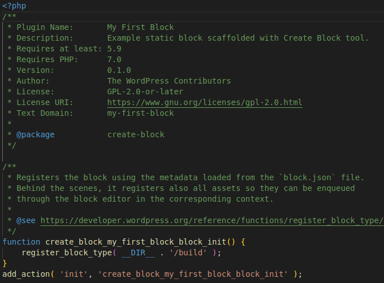The height and width of the screenshot is (283, 384).
Task: Click the 'Text Domain:' label
Action: [x=45, y=114]
